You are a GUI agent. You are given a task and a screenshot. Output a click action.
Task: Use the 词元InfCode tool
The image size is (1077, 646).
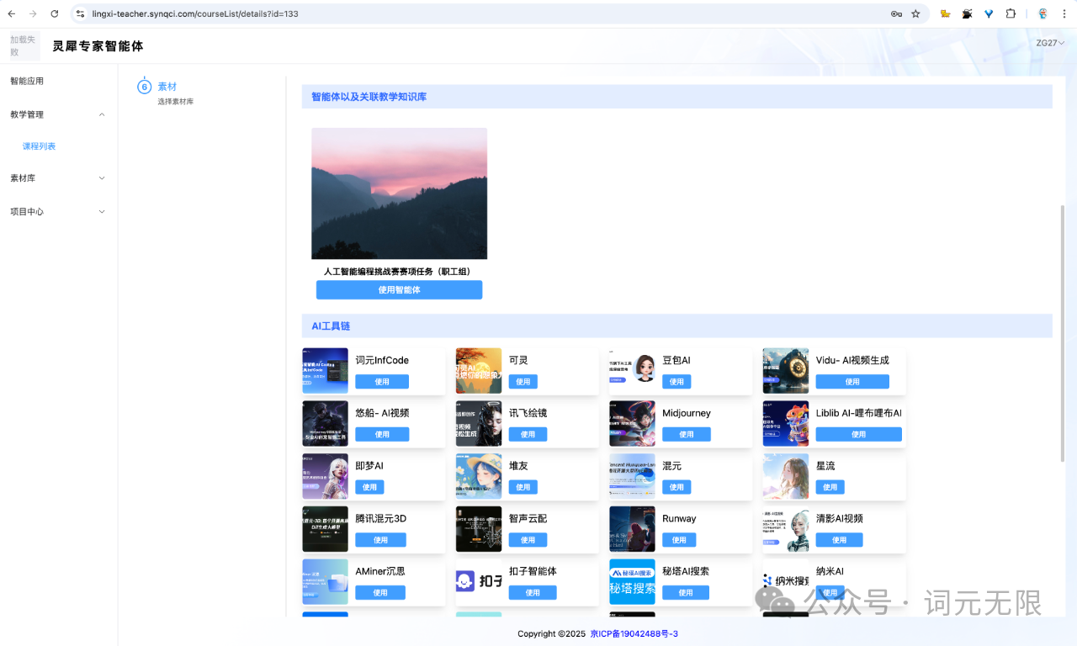382,382
